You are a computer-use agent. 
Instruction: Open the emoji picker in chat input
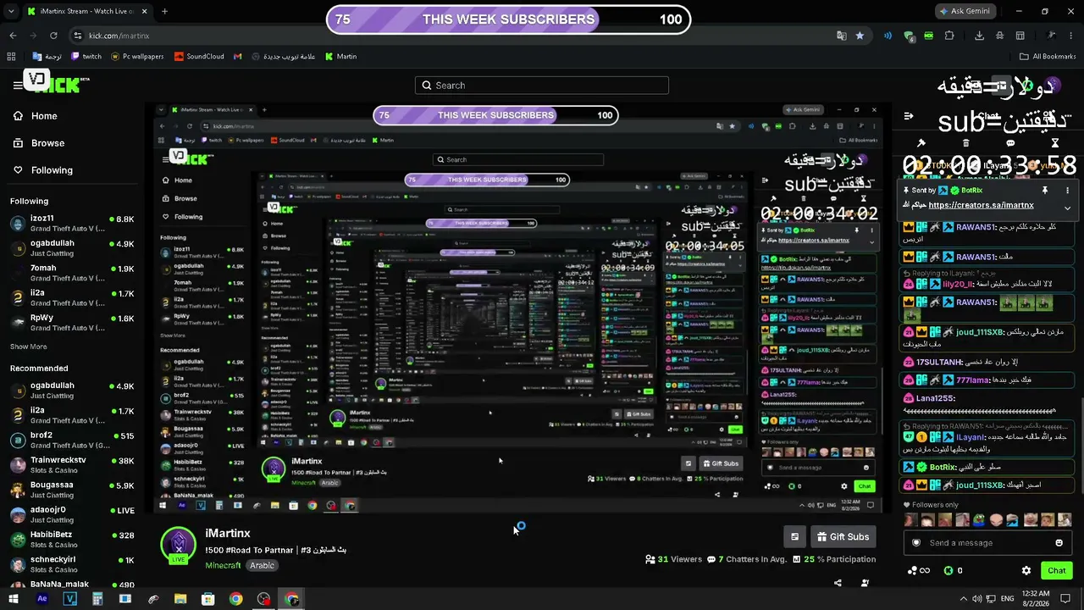1059,543
